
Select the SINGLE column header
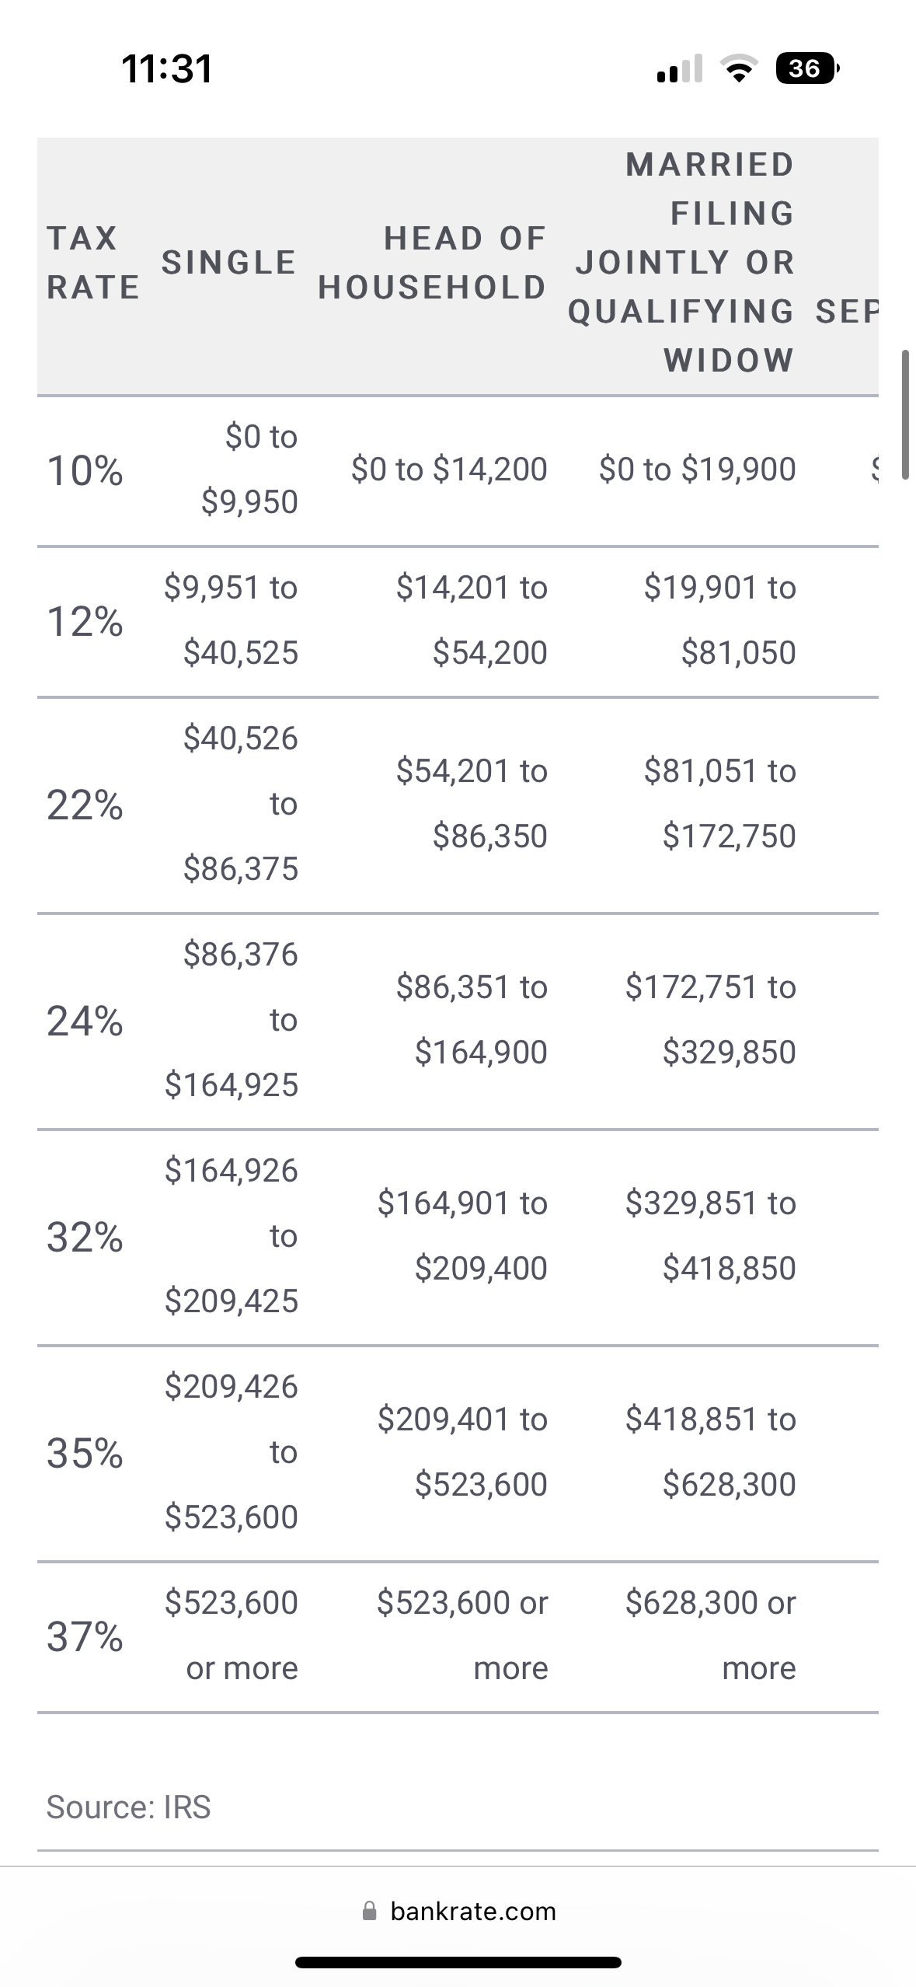(228, 263)
